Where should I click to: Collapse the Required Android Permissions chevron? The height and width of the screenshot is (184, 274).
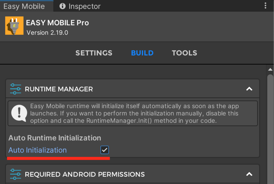[249, 174]
